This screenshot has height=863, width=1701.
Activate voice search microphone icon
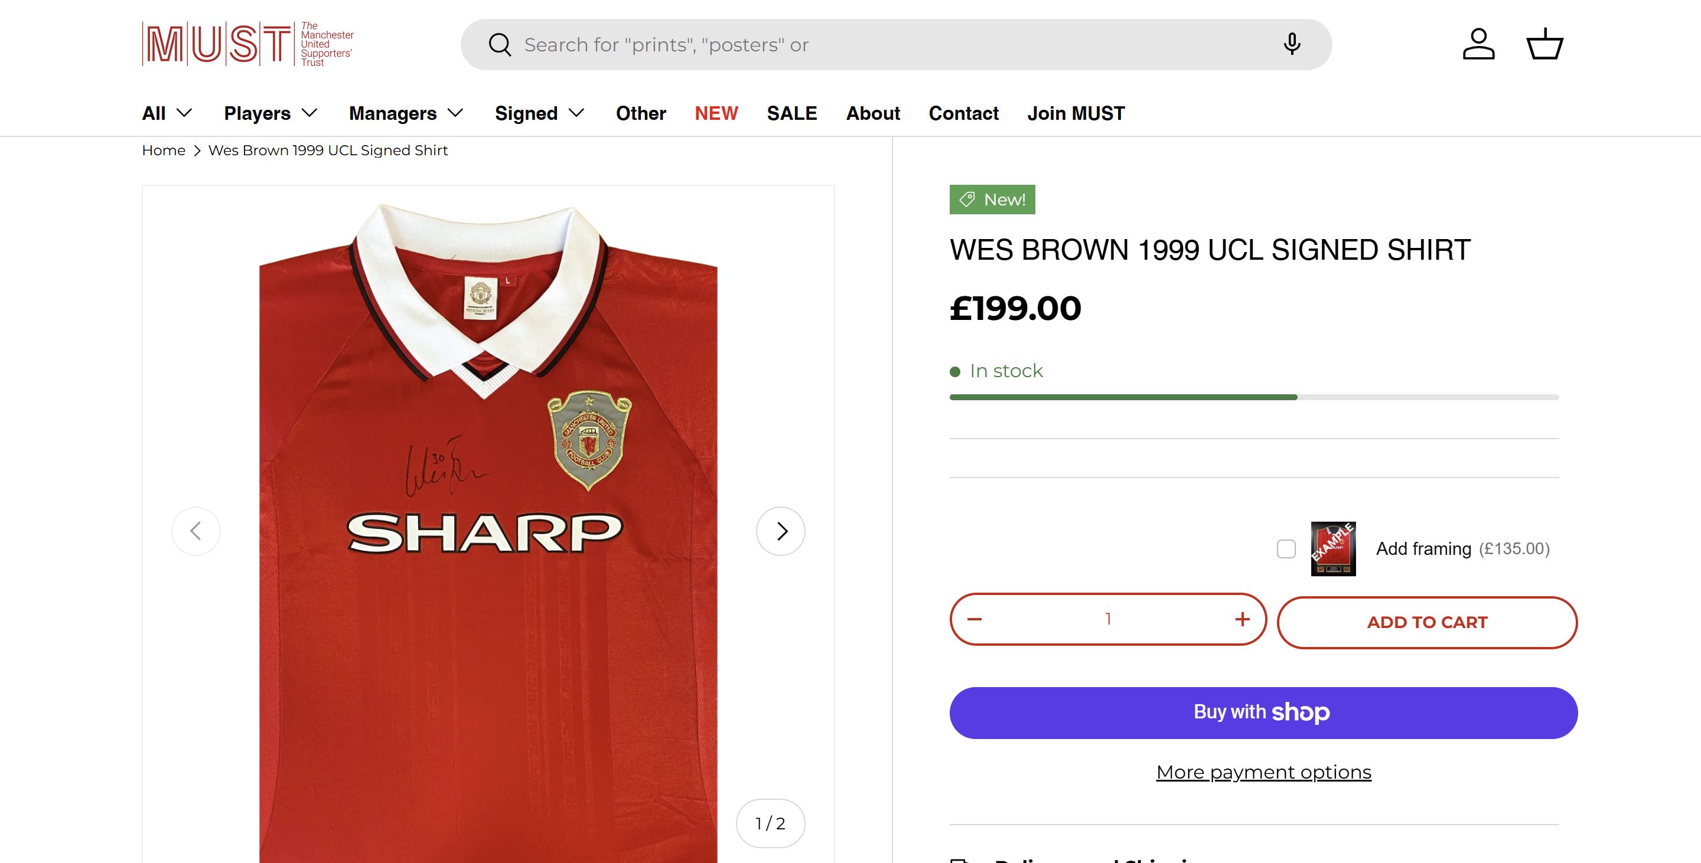tap(1292, 44)
